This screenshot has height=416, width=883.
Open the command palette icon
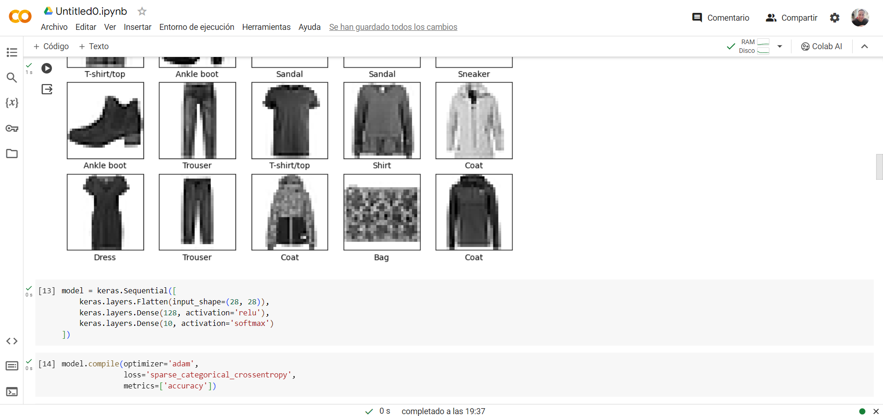pyautogui.click(x=12, y=366)
